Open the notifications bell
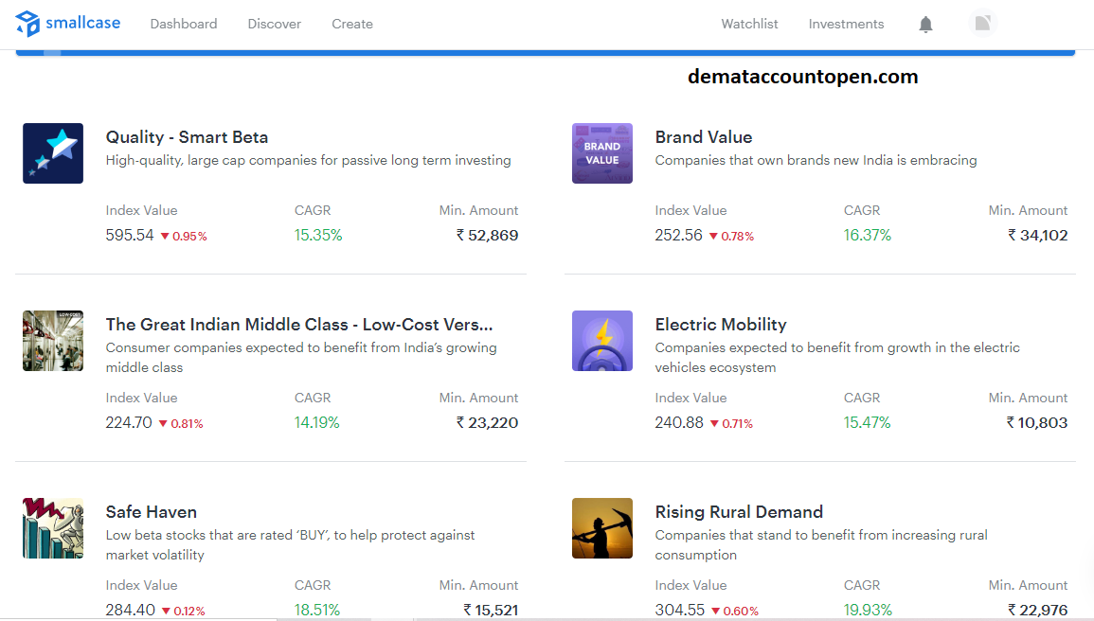The height and width of the screenshot is (621, 1094). 925,25
